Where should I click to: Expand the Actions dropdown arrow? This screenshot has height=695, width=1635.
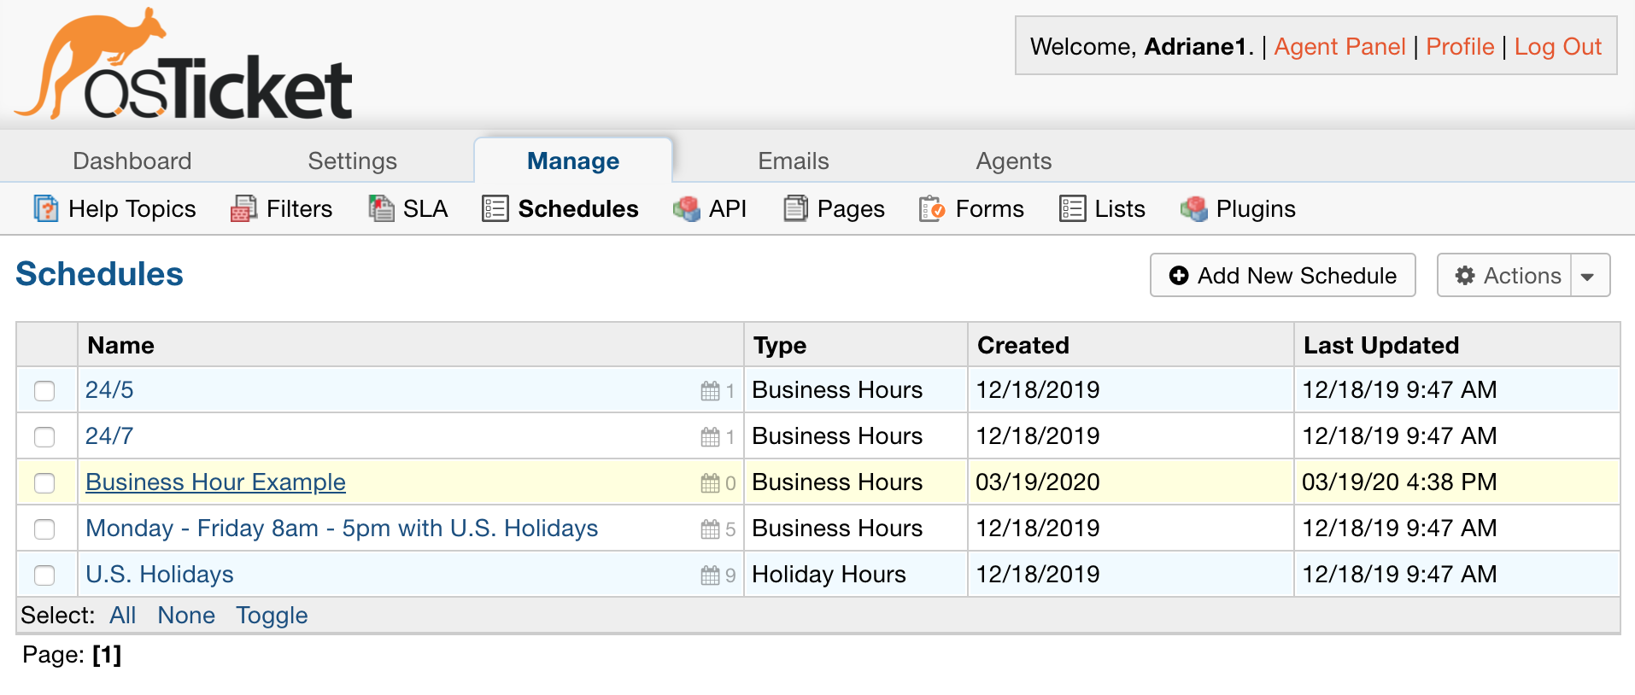click(1589, 276)
